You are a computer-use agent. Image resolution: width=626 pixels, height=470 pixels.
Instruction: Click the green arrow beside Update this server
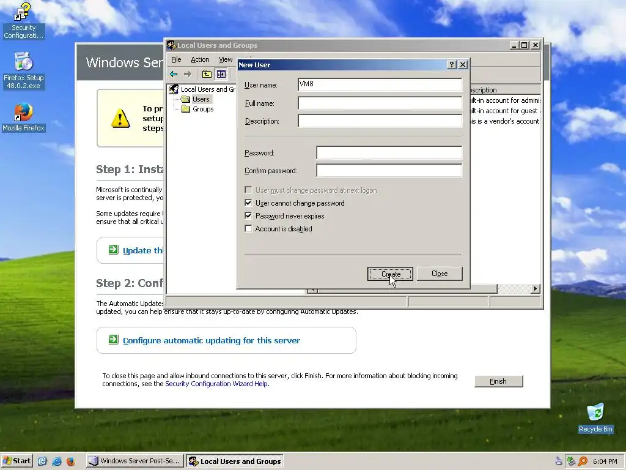tap(113, 250)
